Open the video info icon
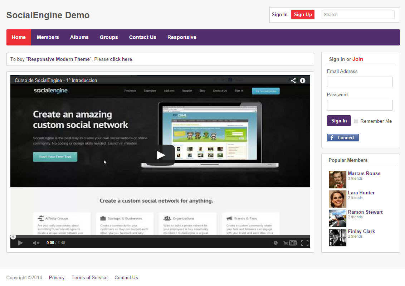 coord(303,81)
